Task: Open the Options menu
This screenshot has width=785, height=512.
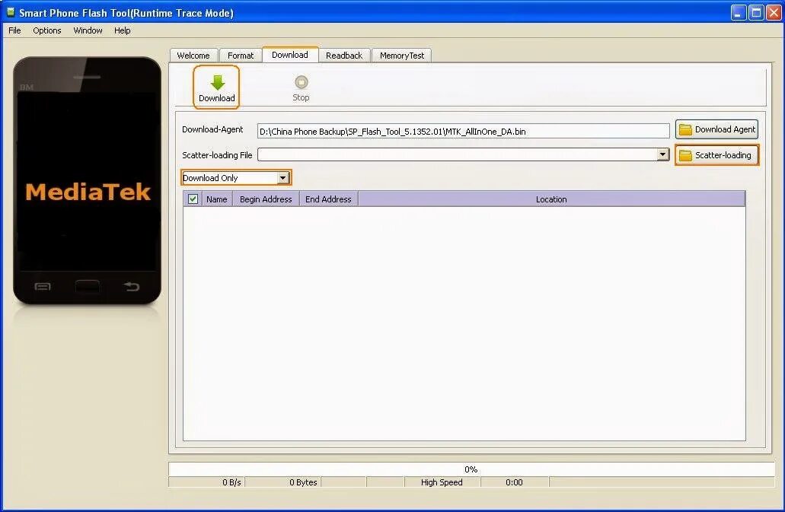Action: [47, 30]
